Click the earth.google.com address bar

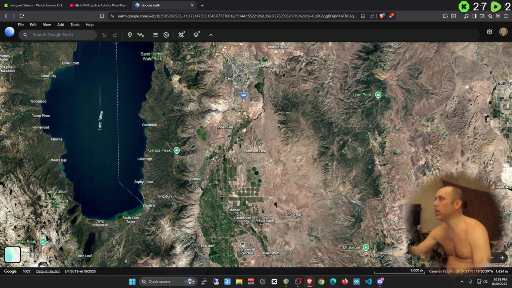237,16
